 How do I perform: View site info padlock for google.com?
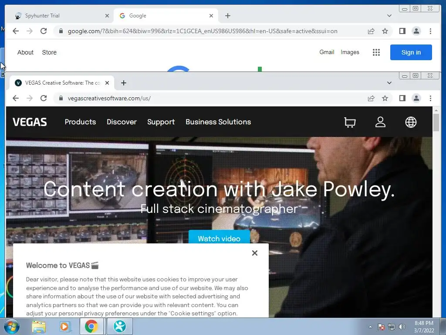(x=61, y=31)
